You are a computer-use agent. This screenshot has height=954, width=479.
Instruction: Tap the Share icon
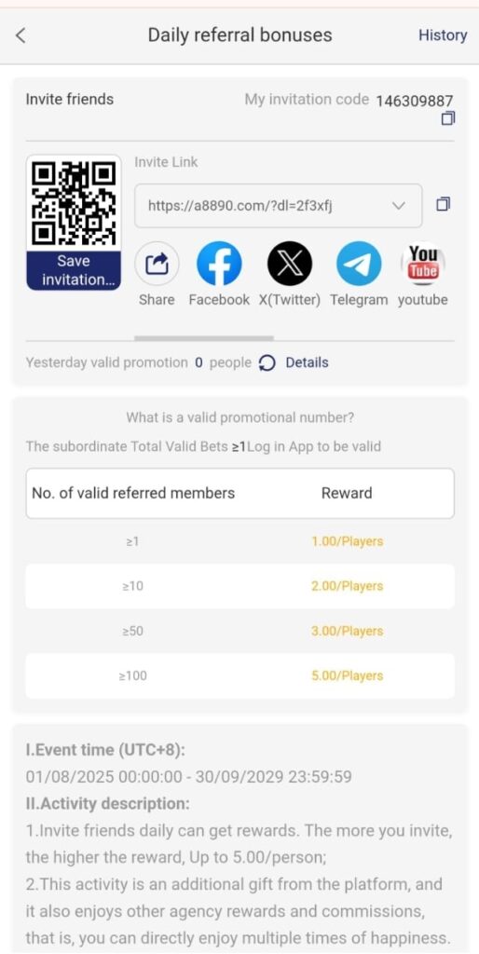click(x=157, y=264)
